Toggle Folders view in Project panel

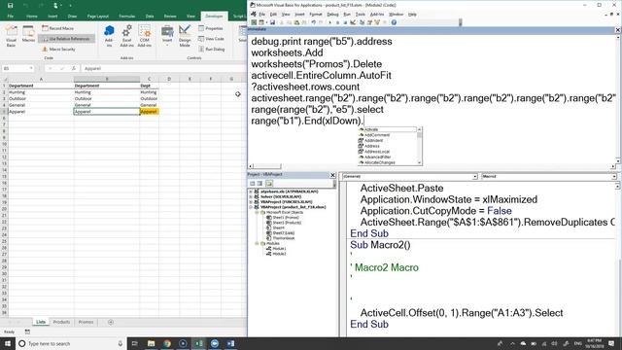pos(269,184)
